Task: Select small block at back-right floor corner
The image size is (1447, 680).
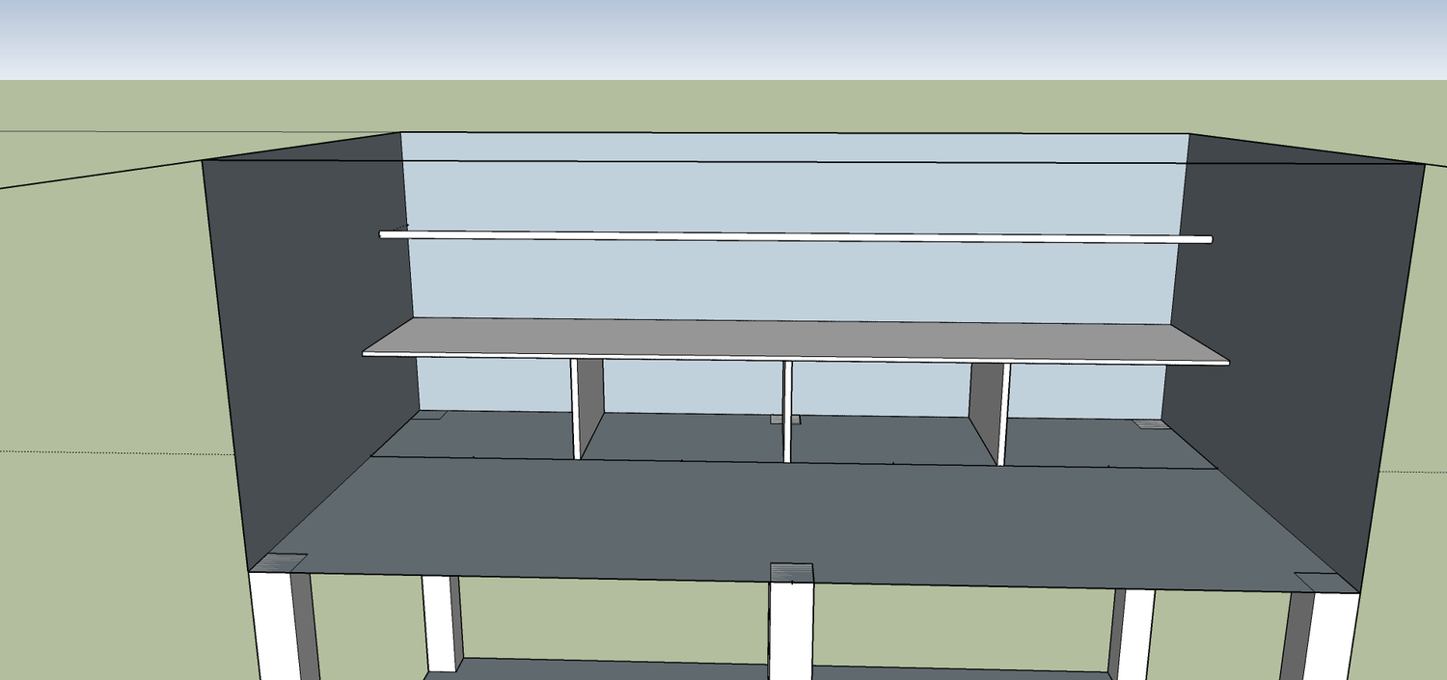Action: point(1148,423)
